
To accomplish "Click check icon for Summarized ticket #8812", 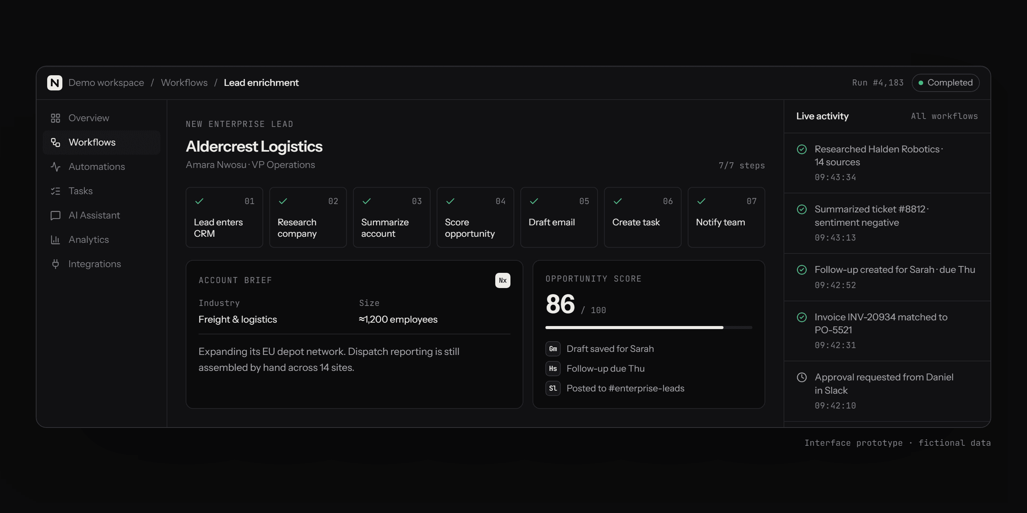I will (x=802, y=209).
